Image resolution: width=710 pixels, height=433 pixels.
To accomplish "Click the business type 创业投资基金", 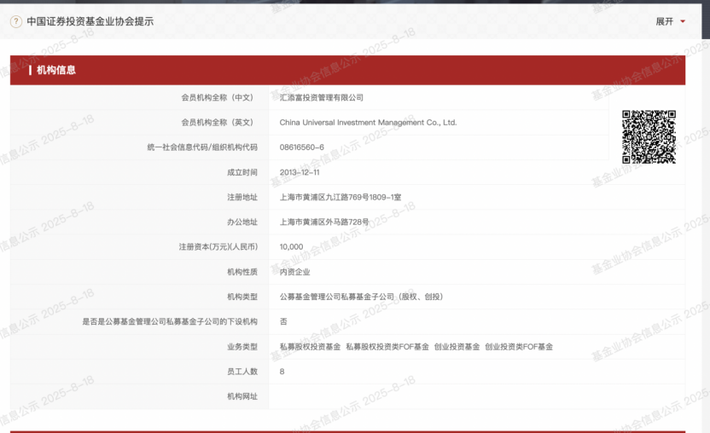I will click(x=457, y=347).
